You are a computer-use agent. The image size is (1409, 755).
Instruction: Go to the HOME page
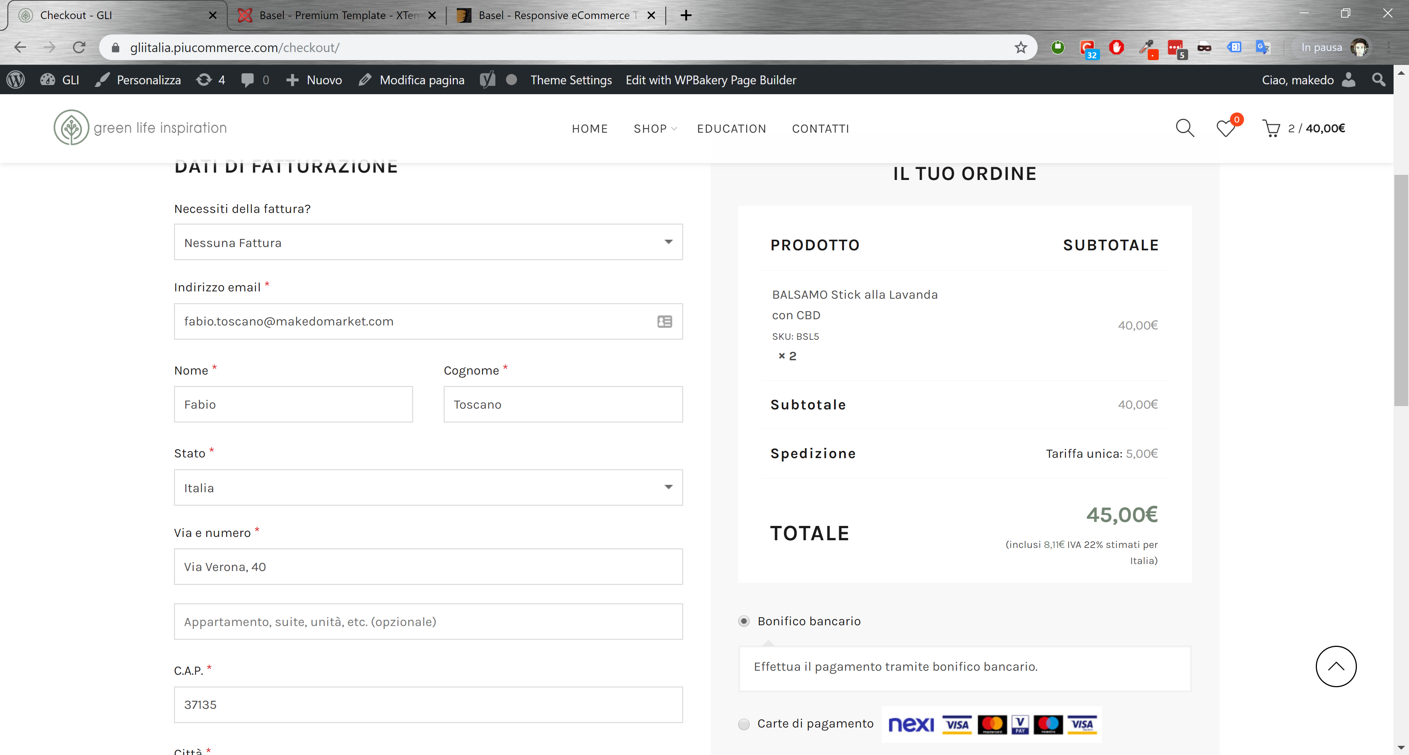pyautogui.click(x=590, y=128)
